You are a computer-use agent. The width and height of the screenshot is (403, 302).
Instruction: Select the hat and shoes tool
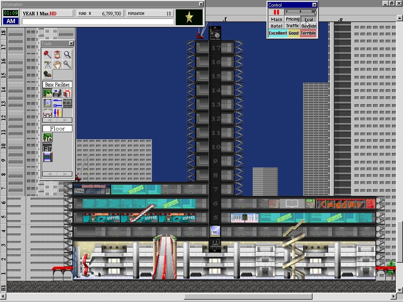47,74
